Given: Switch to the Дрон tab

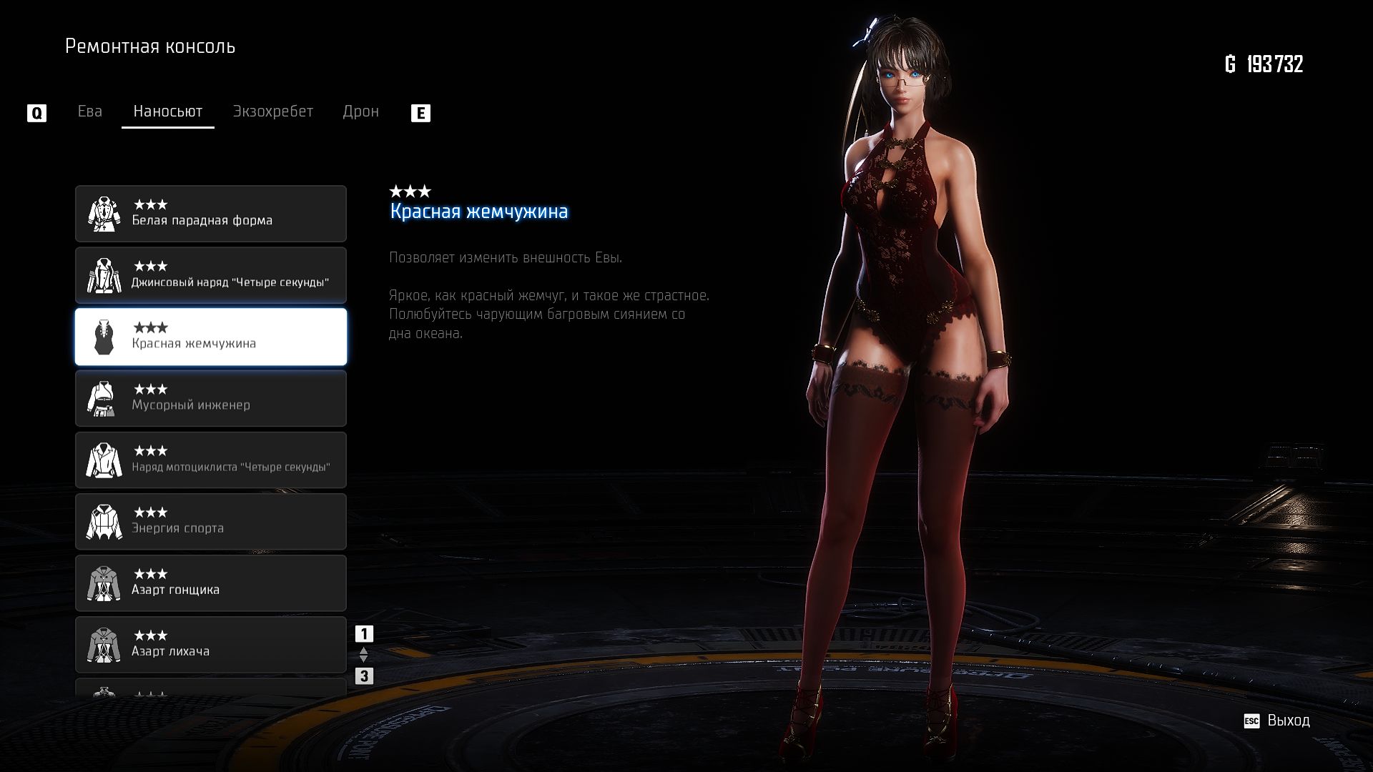Looking at the screenshot, I should tap(360, 112).
